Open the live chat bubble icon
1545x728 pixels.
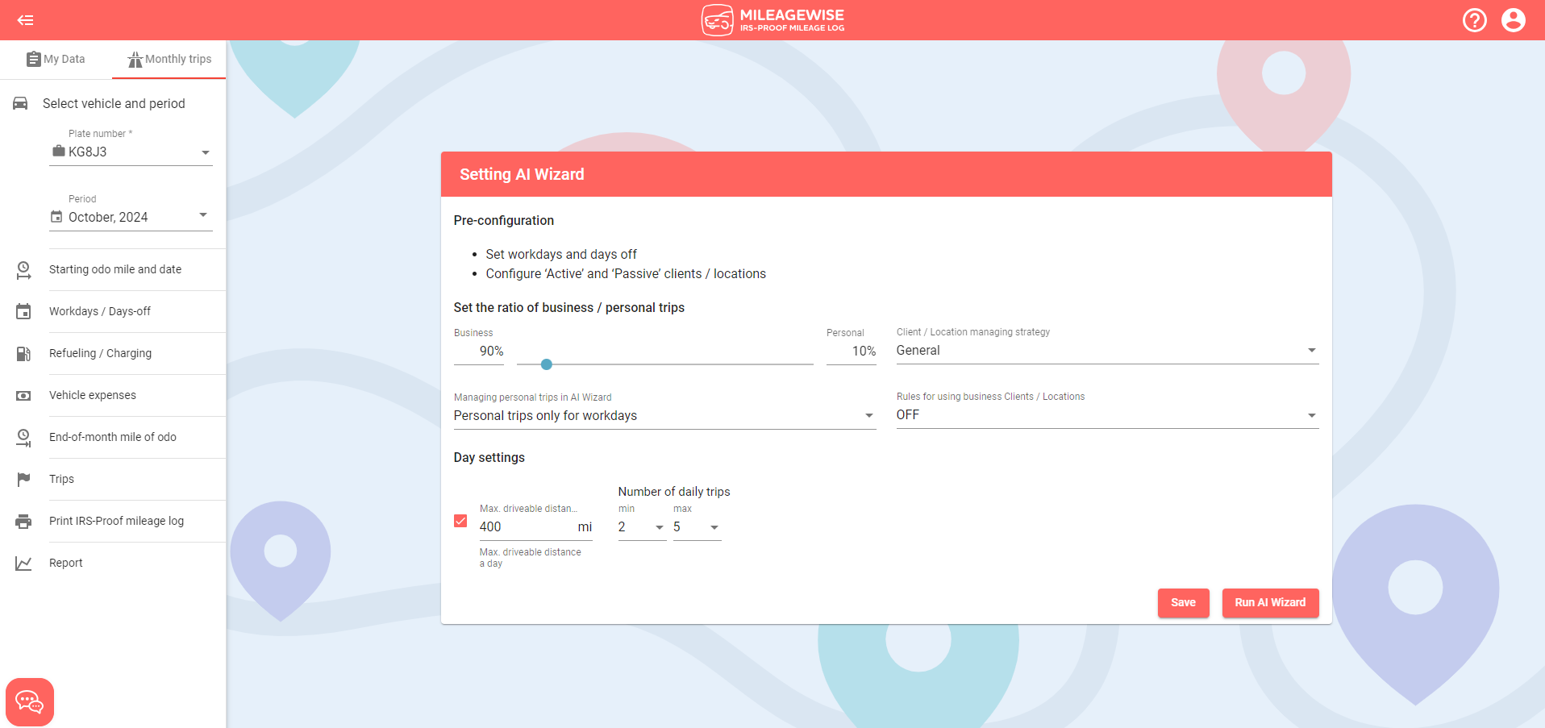tap(30, 702)
